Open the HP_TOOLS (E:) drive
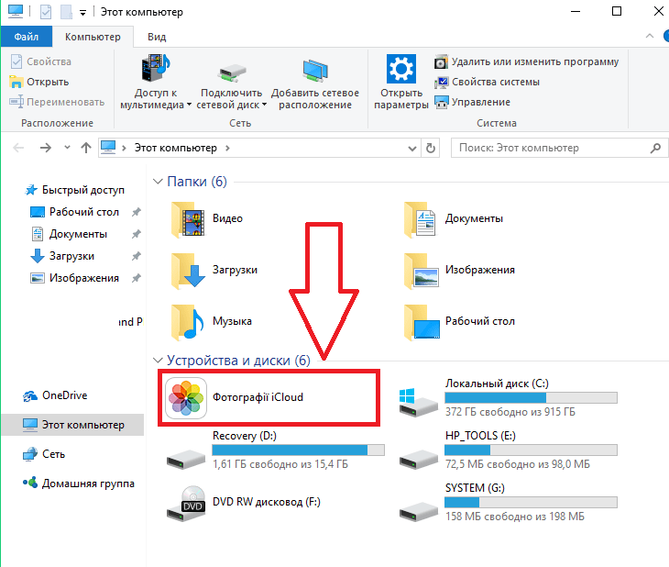 [508, 450]
